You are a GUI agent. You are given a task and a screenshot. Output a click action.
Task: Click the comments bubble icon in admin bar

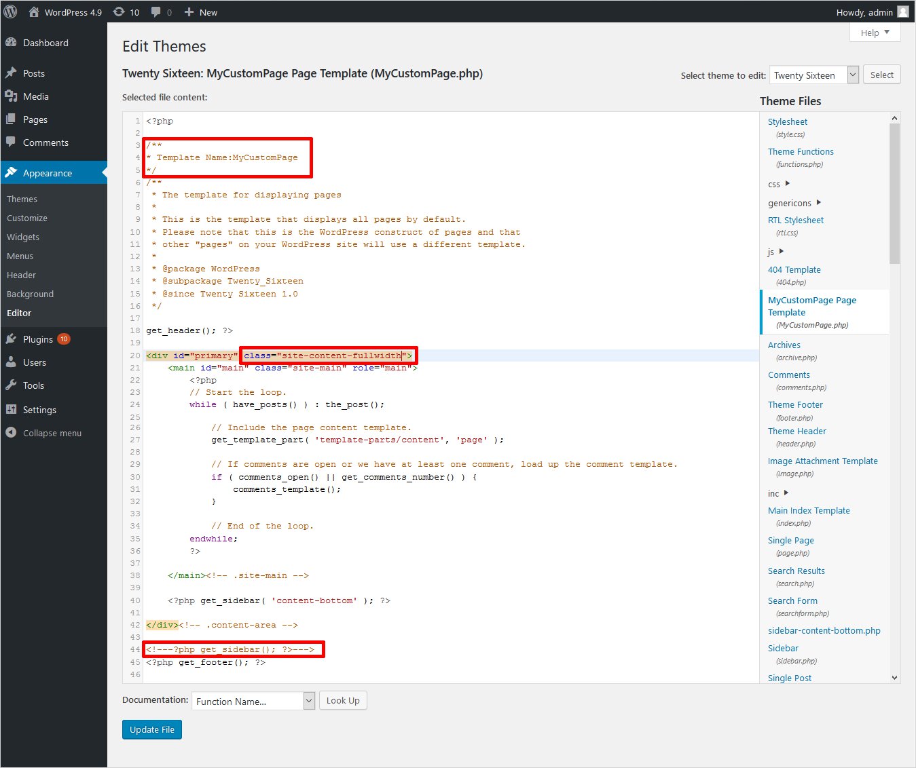pos(157,12)
